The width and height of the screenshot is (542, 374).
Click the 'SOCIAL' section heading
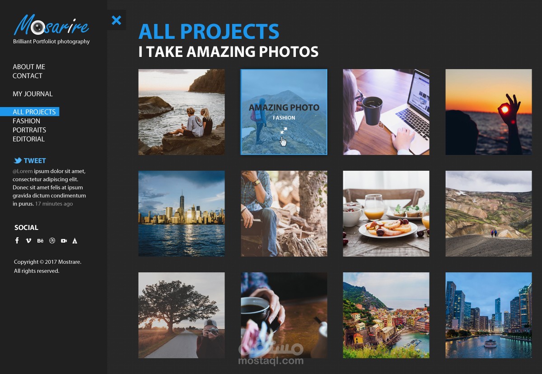point(26,228)
